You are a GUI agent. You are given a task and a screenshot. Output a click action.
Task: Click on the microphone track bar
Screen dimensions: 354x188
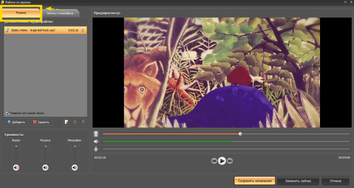226,149
